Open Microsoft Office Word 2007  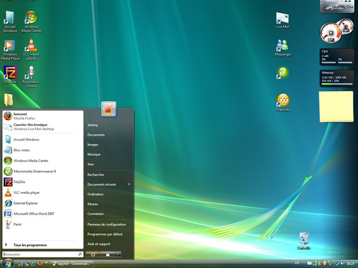[43, 214]
